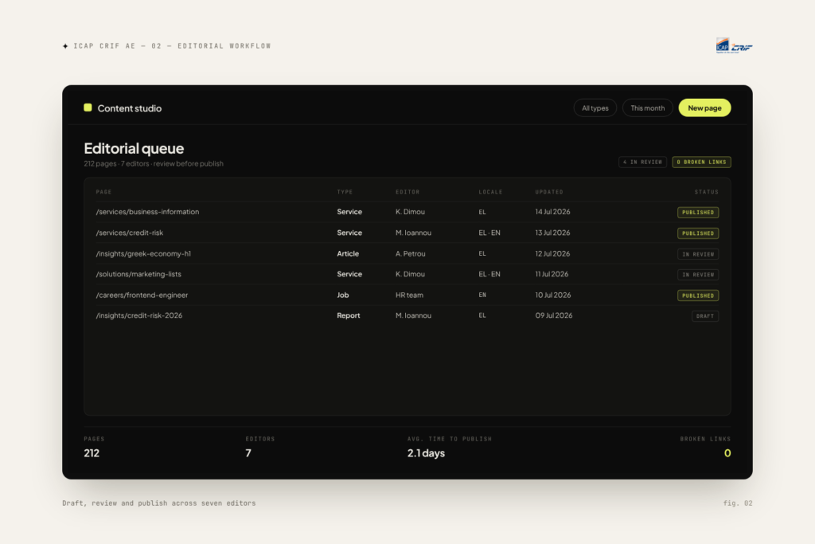Click the New page button
This screenshot has width=815, height=544.
pyautogui.click(x=705, y=108)
